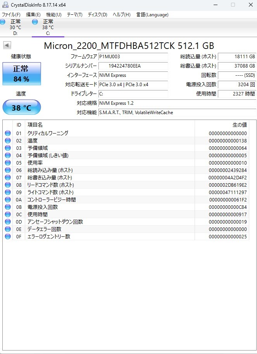Image resolution: width=257 pixels, height=354 pixels.
Task: Click the 正常 84 % health status button
Action: tap(22, 74)
